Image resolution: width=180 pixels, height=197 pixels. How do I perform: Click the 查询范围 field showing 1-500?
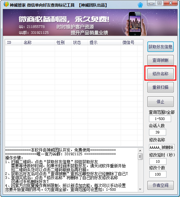pos(160,119)
